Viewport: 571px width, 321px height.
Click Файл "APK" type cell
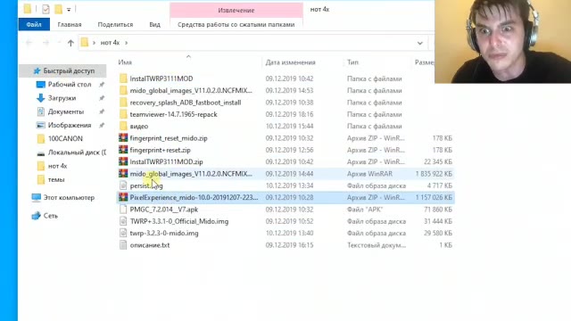[x=365, y=210]
